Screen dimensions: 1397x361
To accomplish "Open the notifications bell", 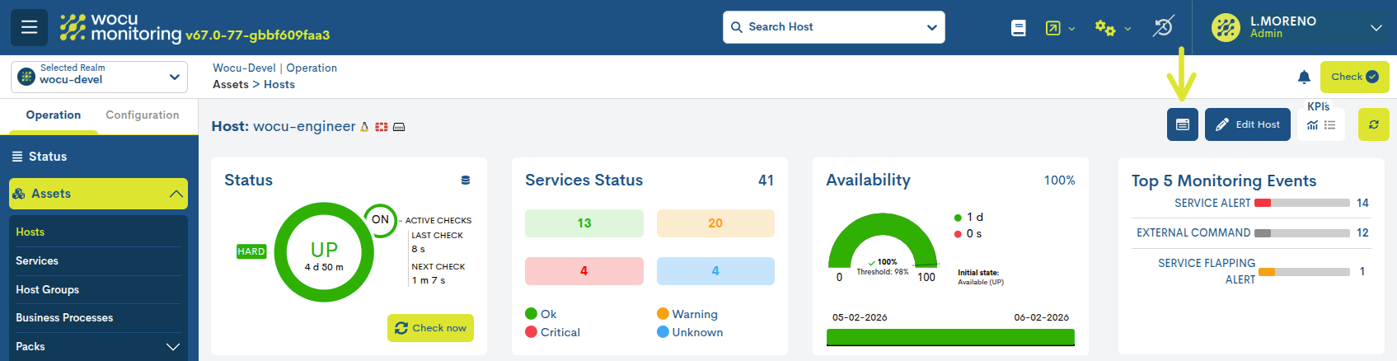I will tap(1304, 77).
